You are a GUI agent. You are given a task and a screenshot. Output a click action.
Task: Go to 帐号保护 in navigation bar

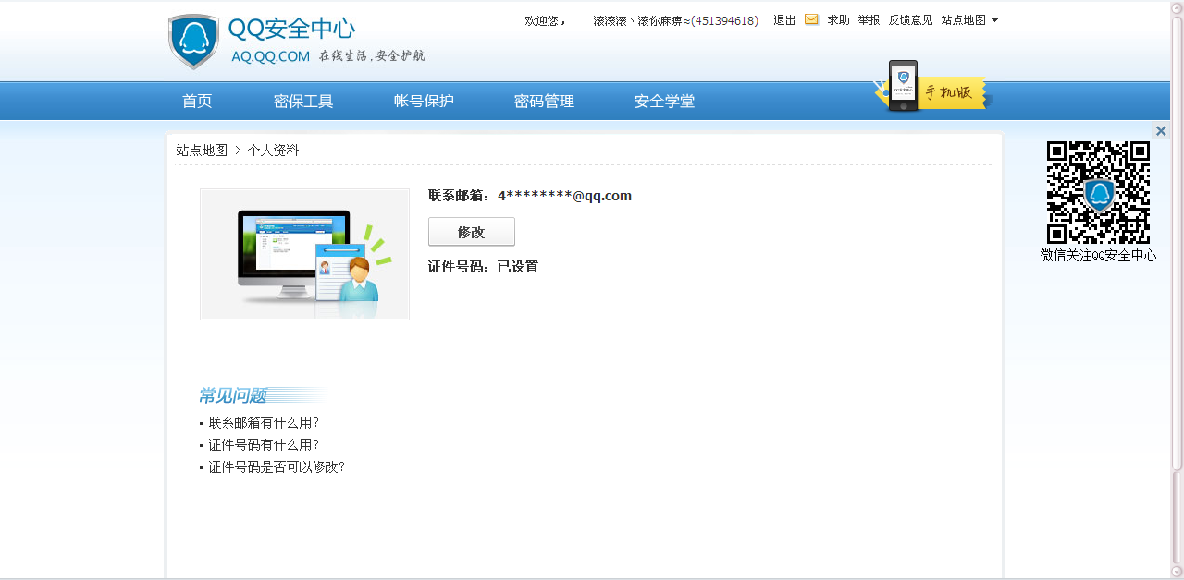click(424, 102)
